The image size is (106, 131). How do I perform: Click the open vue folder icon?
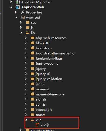[32, 120]
